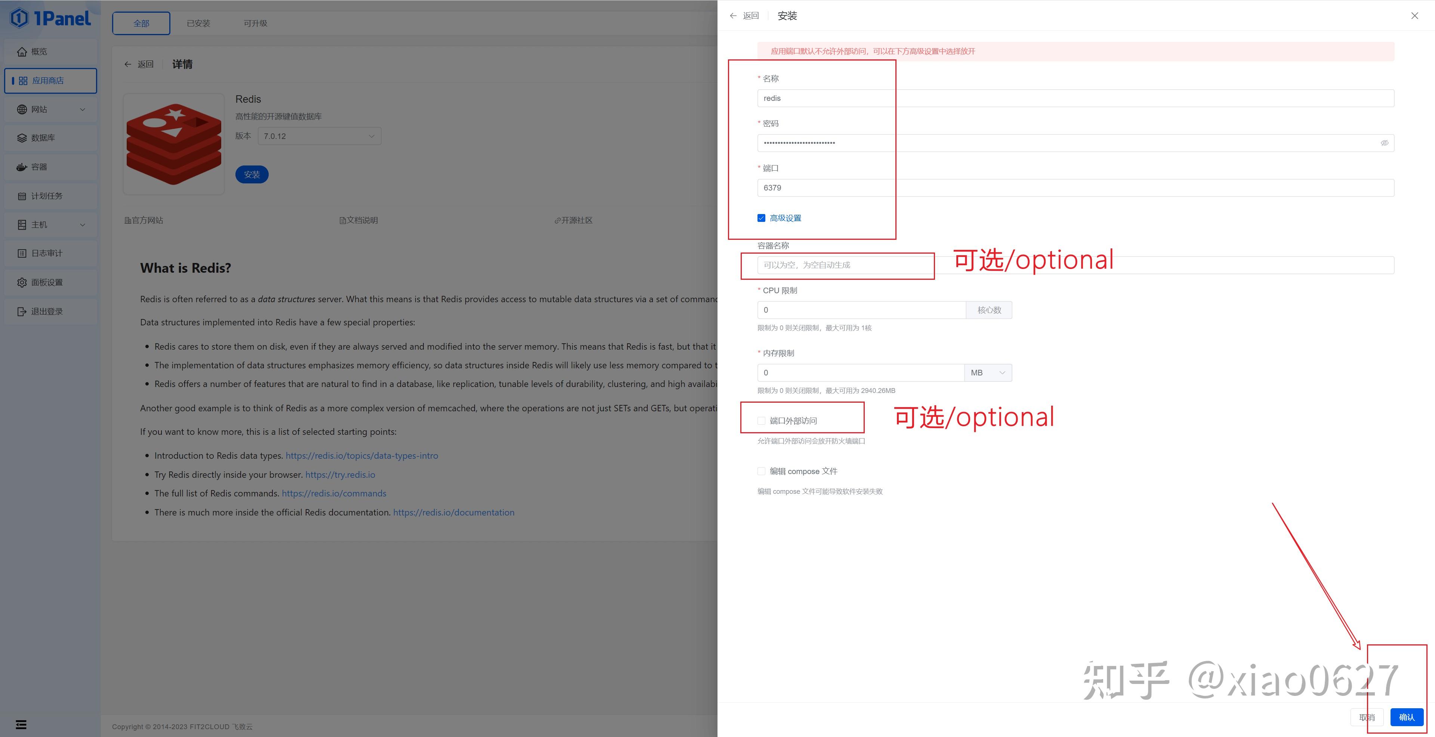Open 容器 in the sidebar
The image size is (1435, 737).
(x=51, y=167)
